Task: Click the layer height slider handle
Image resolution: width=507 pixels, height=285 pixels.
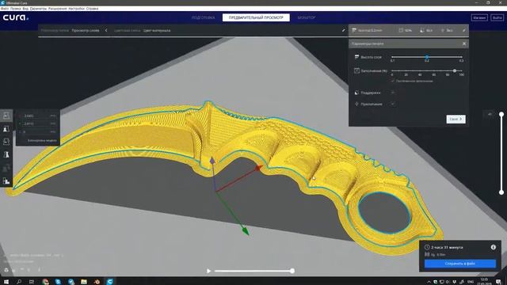Action: click(x=427, y=57)
